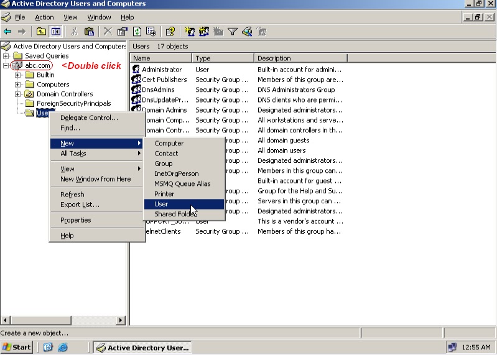The width and height of the screenshot is (497, 355).
Task: Click the clock showing 12:55 AM
Action: 476,348
